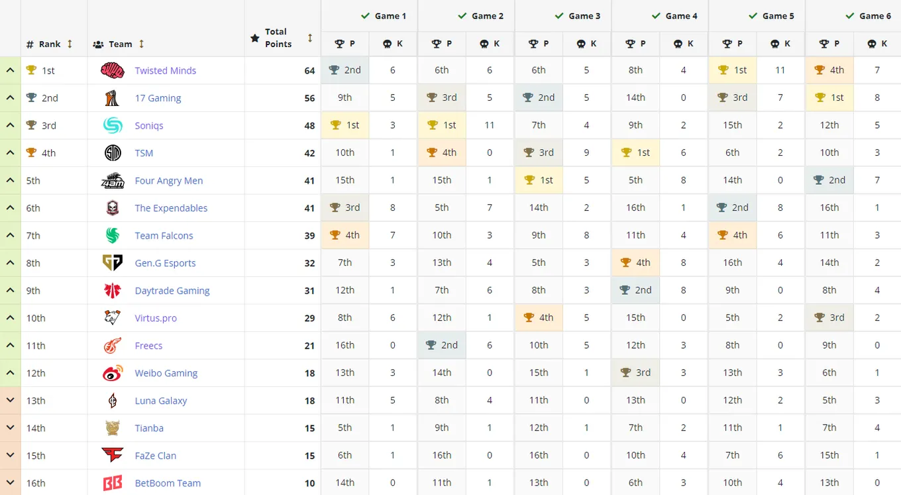Click the Team Falcons logo
Image resolution: width=901 pixels, height=495 pixels.
tap(113, 235)
